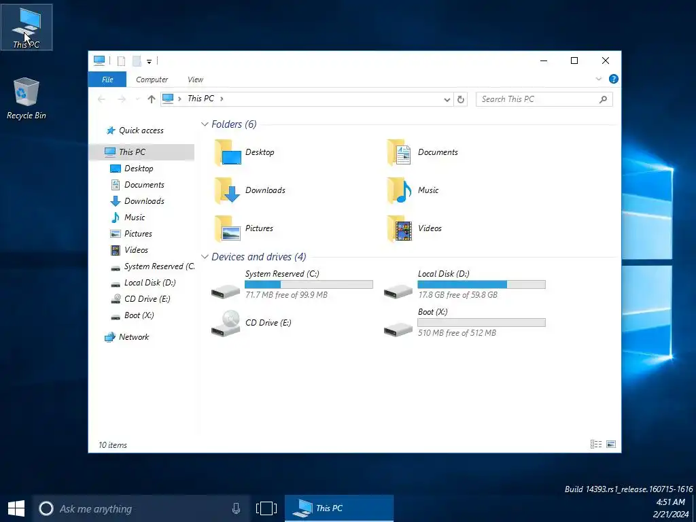The width and height of the screenshot is (696, 522).
Task: Open the View ribbon tab
Action: pos(195,80)
